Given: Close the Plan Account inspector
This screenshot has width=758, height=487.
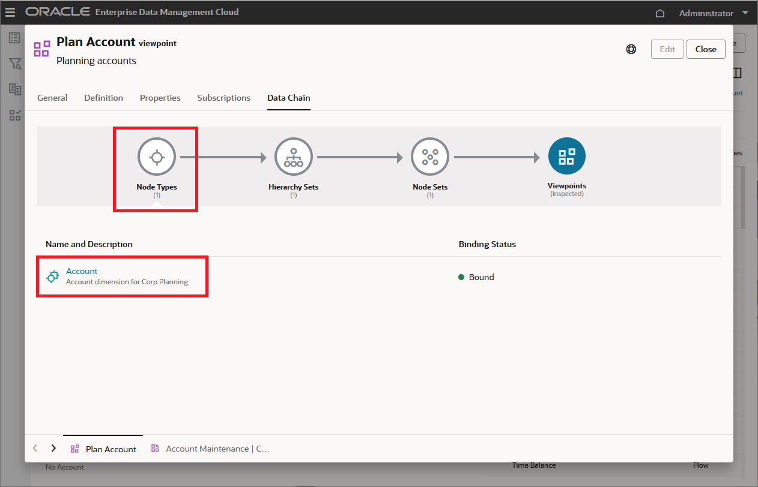Looking at the screenshot, I should (706, 49).
